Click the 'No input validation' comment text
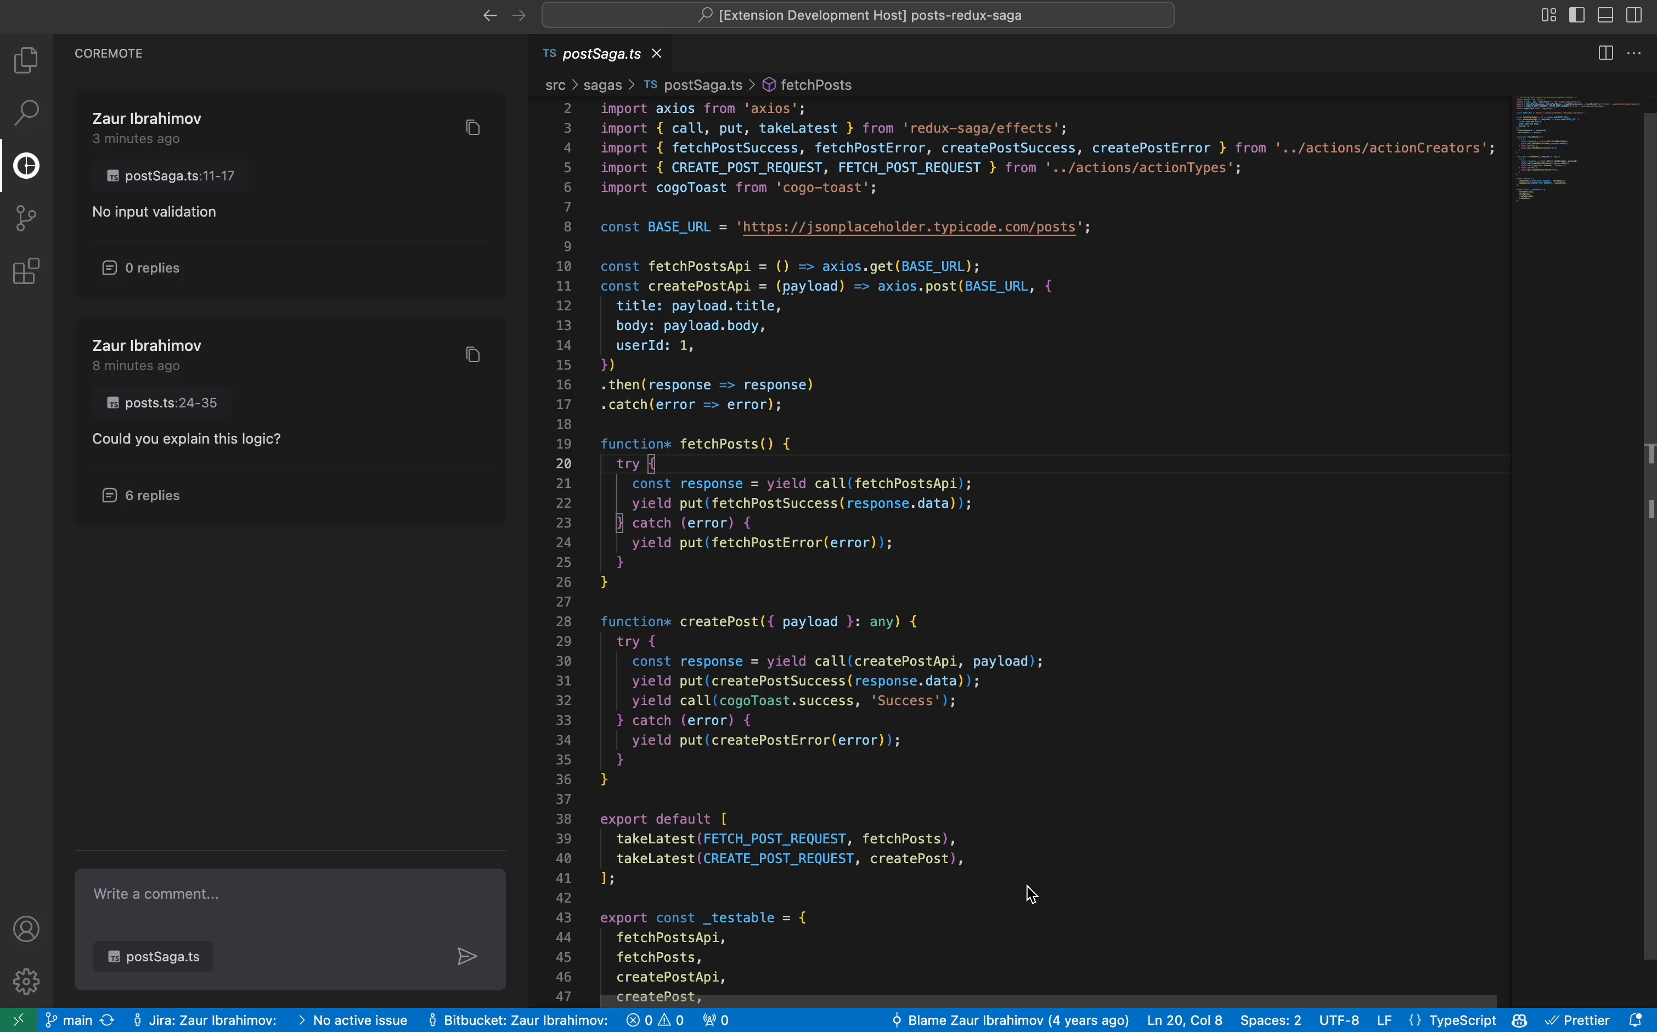The image size is (1657, 1032). [x=154, y=212]
